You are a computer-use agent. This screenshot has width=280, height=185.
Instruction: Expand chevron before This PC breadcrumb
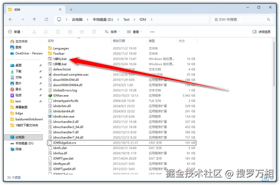point(66,19)
